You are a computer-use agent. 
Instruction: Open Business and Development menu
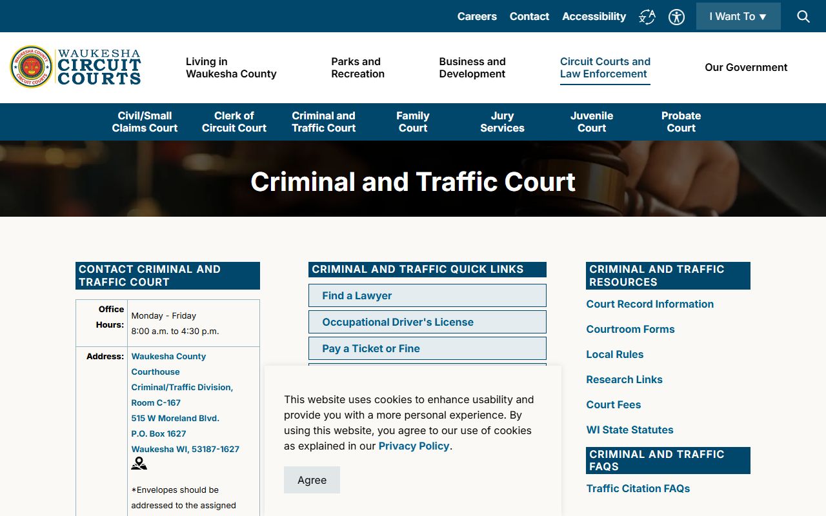click(472, 68)
